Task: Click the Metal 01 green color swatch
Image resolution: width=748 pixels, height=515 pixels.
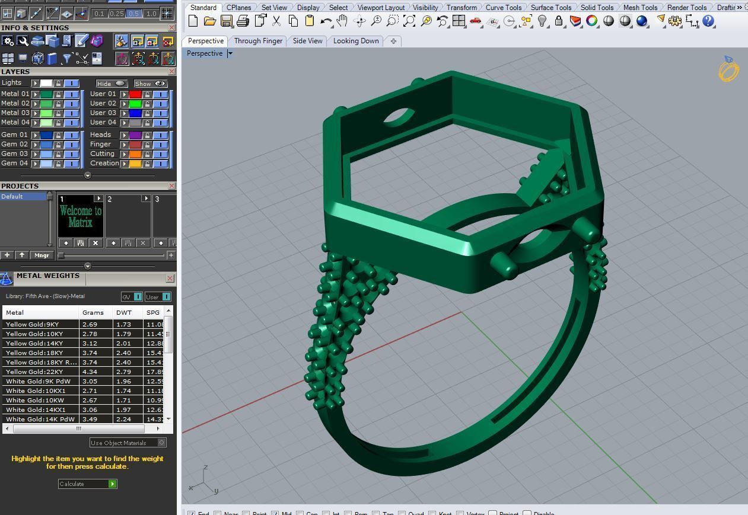Action: [x=46, y=94]
